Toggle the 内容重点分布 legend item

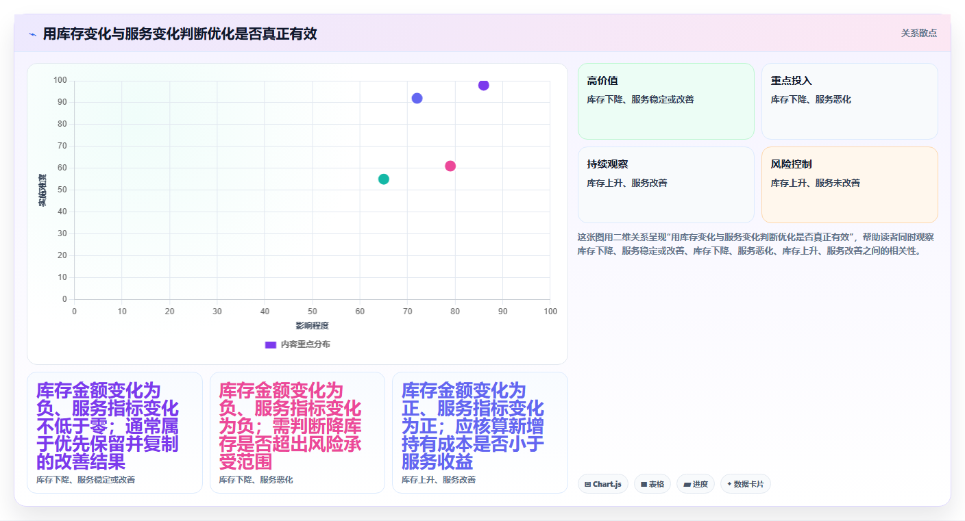click(297, 344)
